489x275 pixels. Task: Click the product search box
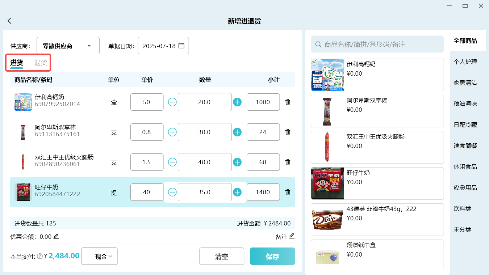377,44
